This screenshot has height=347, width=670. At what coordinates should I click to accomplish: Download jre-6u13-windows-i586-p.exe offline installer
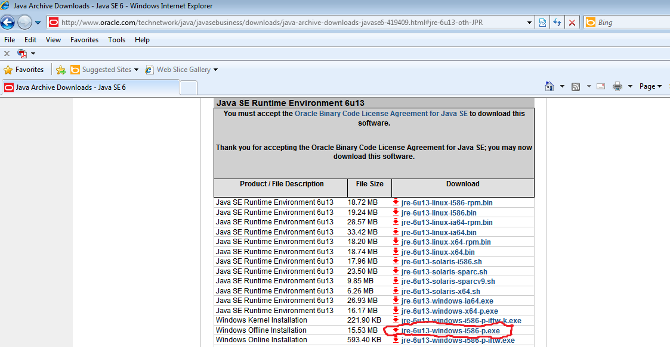click(450, 331)
